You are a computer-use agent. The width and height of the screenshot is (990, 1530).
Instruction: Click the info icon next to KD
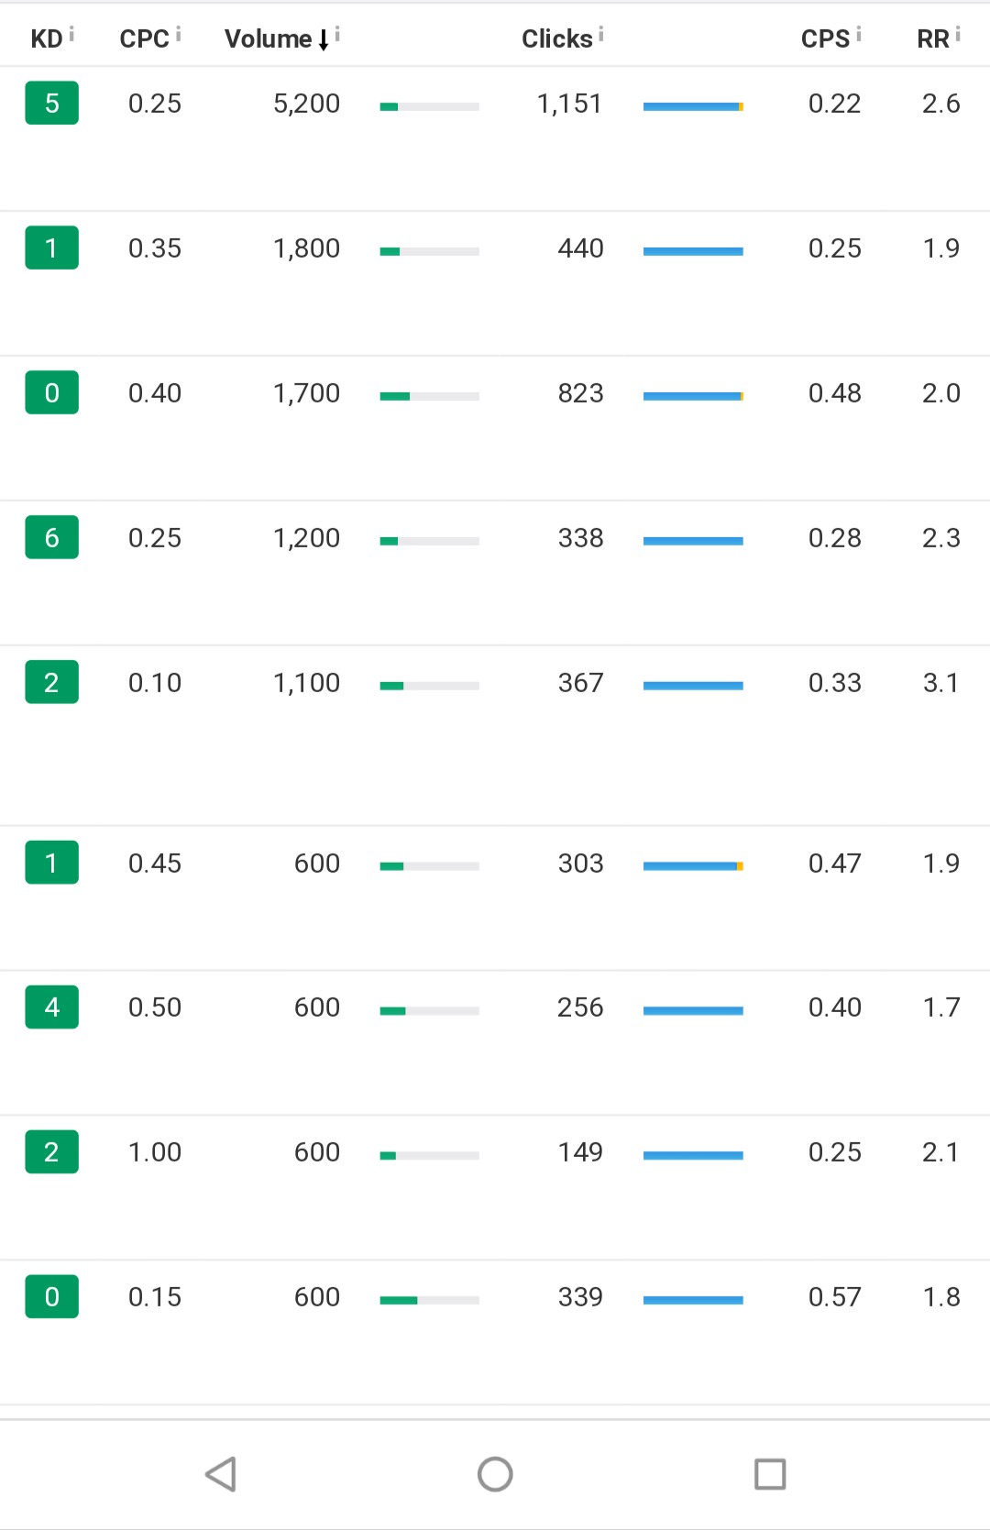tap(71, 34)
